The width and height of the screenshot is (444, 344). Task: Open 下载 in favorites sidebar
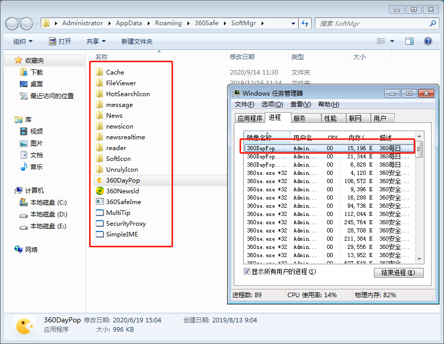(37, 73)
